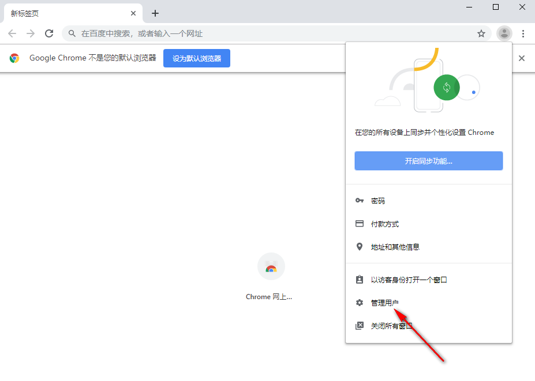
Task: Reload the current page
Action: pyautogui.click(x=49, y=33)
